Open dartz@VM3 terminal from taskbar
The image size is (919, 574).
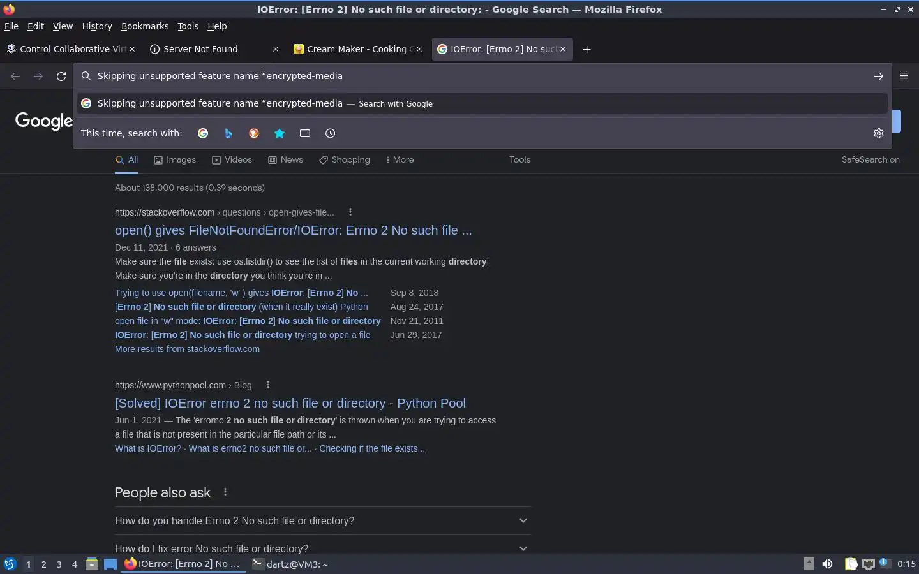tap(290, 564)
